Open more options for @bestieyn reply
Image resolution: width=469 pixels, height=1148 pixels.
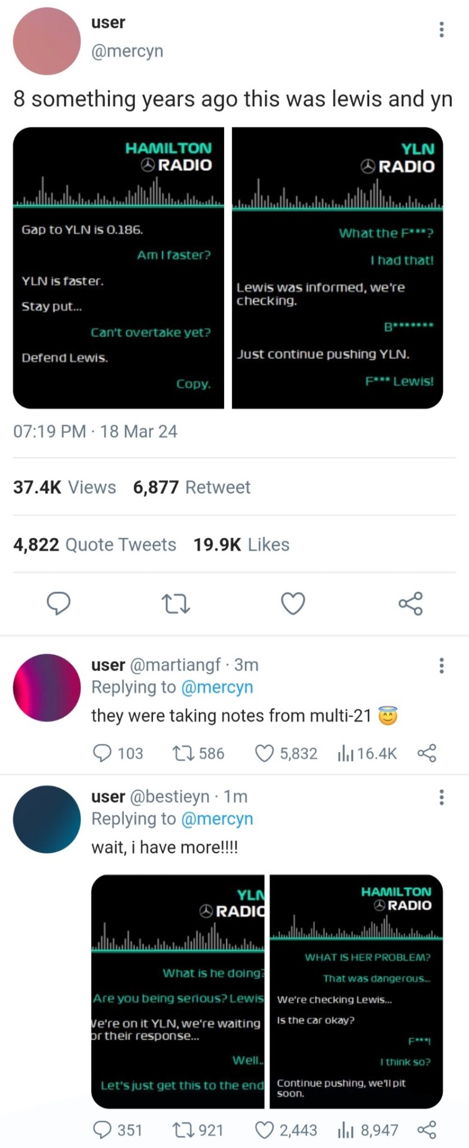(x=442, y=797)
